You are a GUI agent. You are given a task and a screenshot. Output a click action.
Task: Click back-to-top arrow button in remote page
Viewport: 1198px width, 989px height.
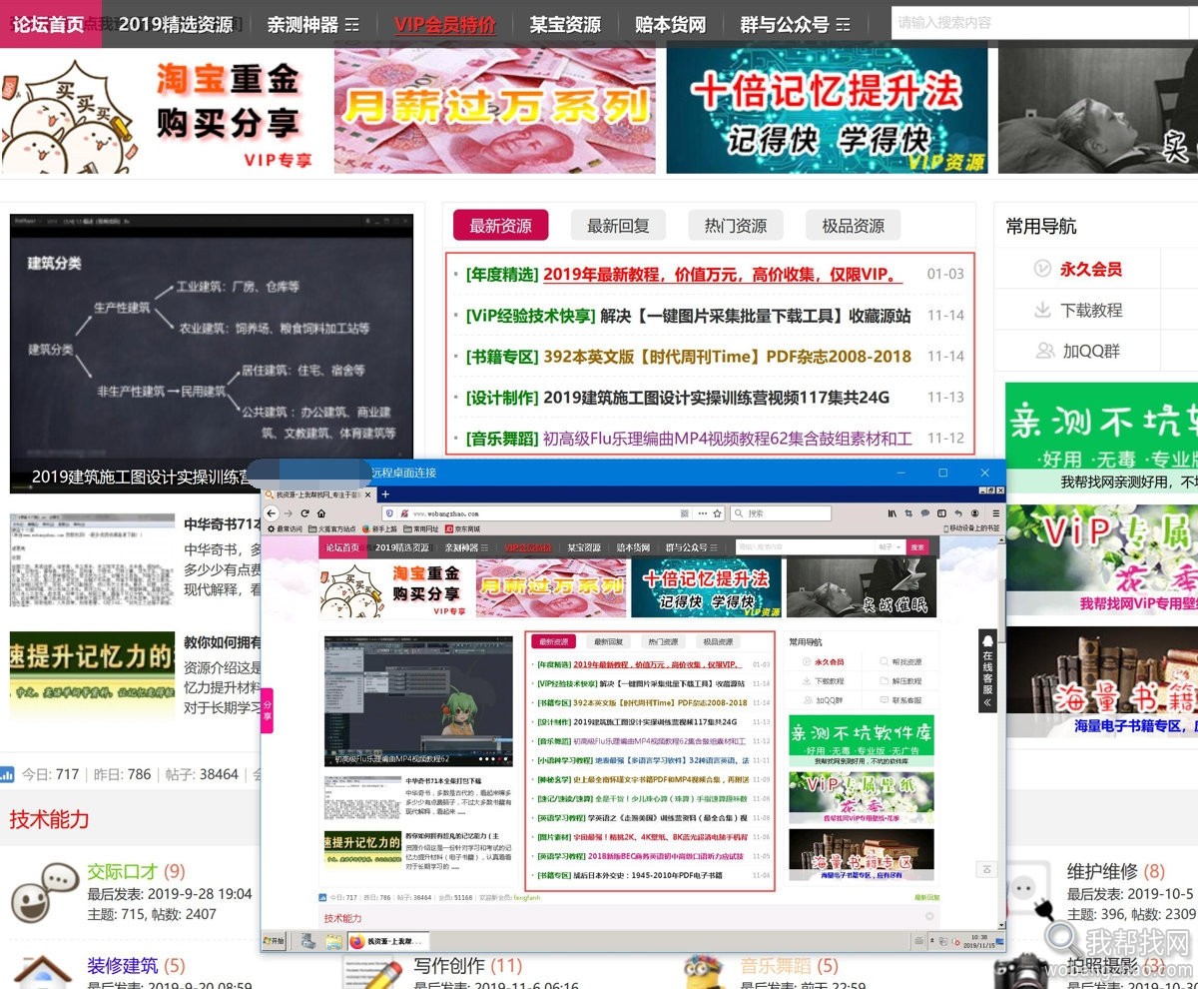(986, 869)
